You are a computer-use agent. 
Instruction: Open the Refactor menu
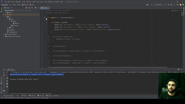tap(29, 2)
